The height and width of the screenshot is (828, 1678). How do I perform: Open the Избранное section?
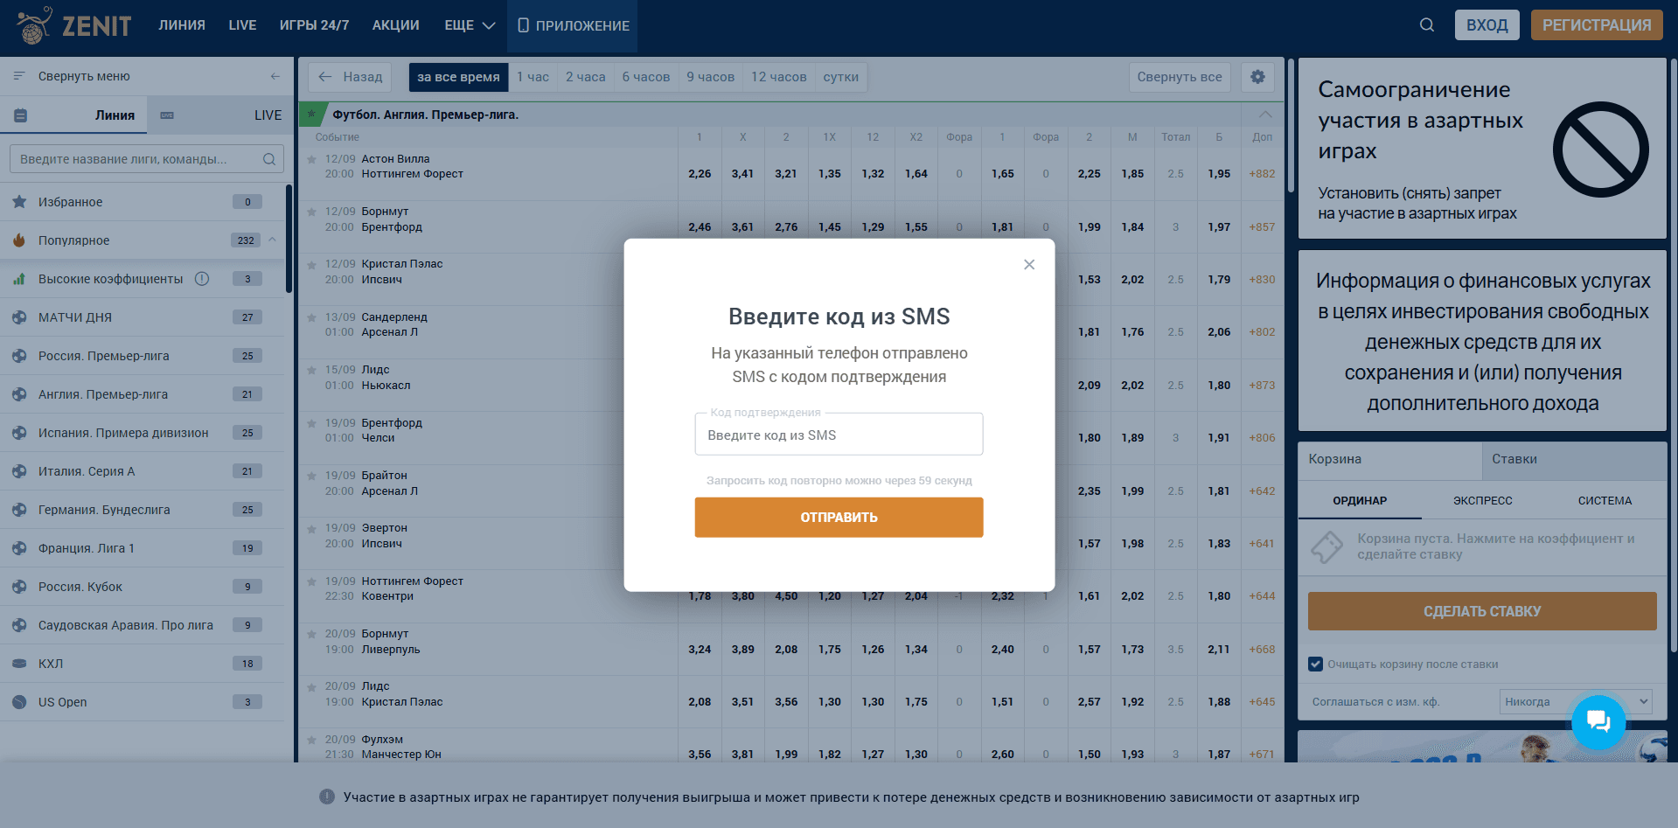click(x=143, y=202)
